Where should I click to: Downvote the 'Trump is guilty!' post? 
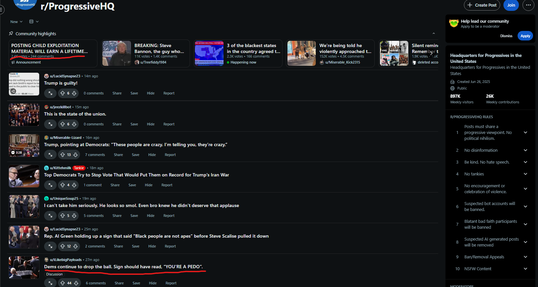pos(74,93)
